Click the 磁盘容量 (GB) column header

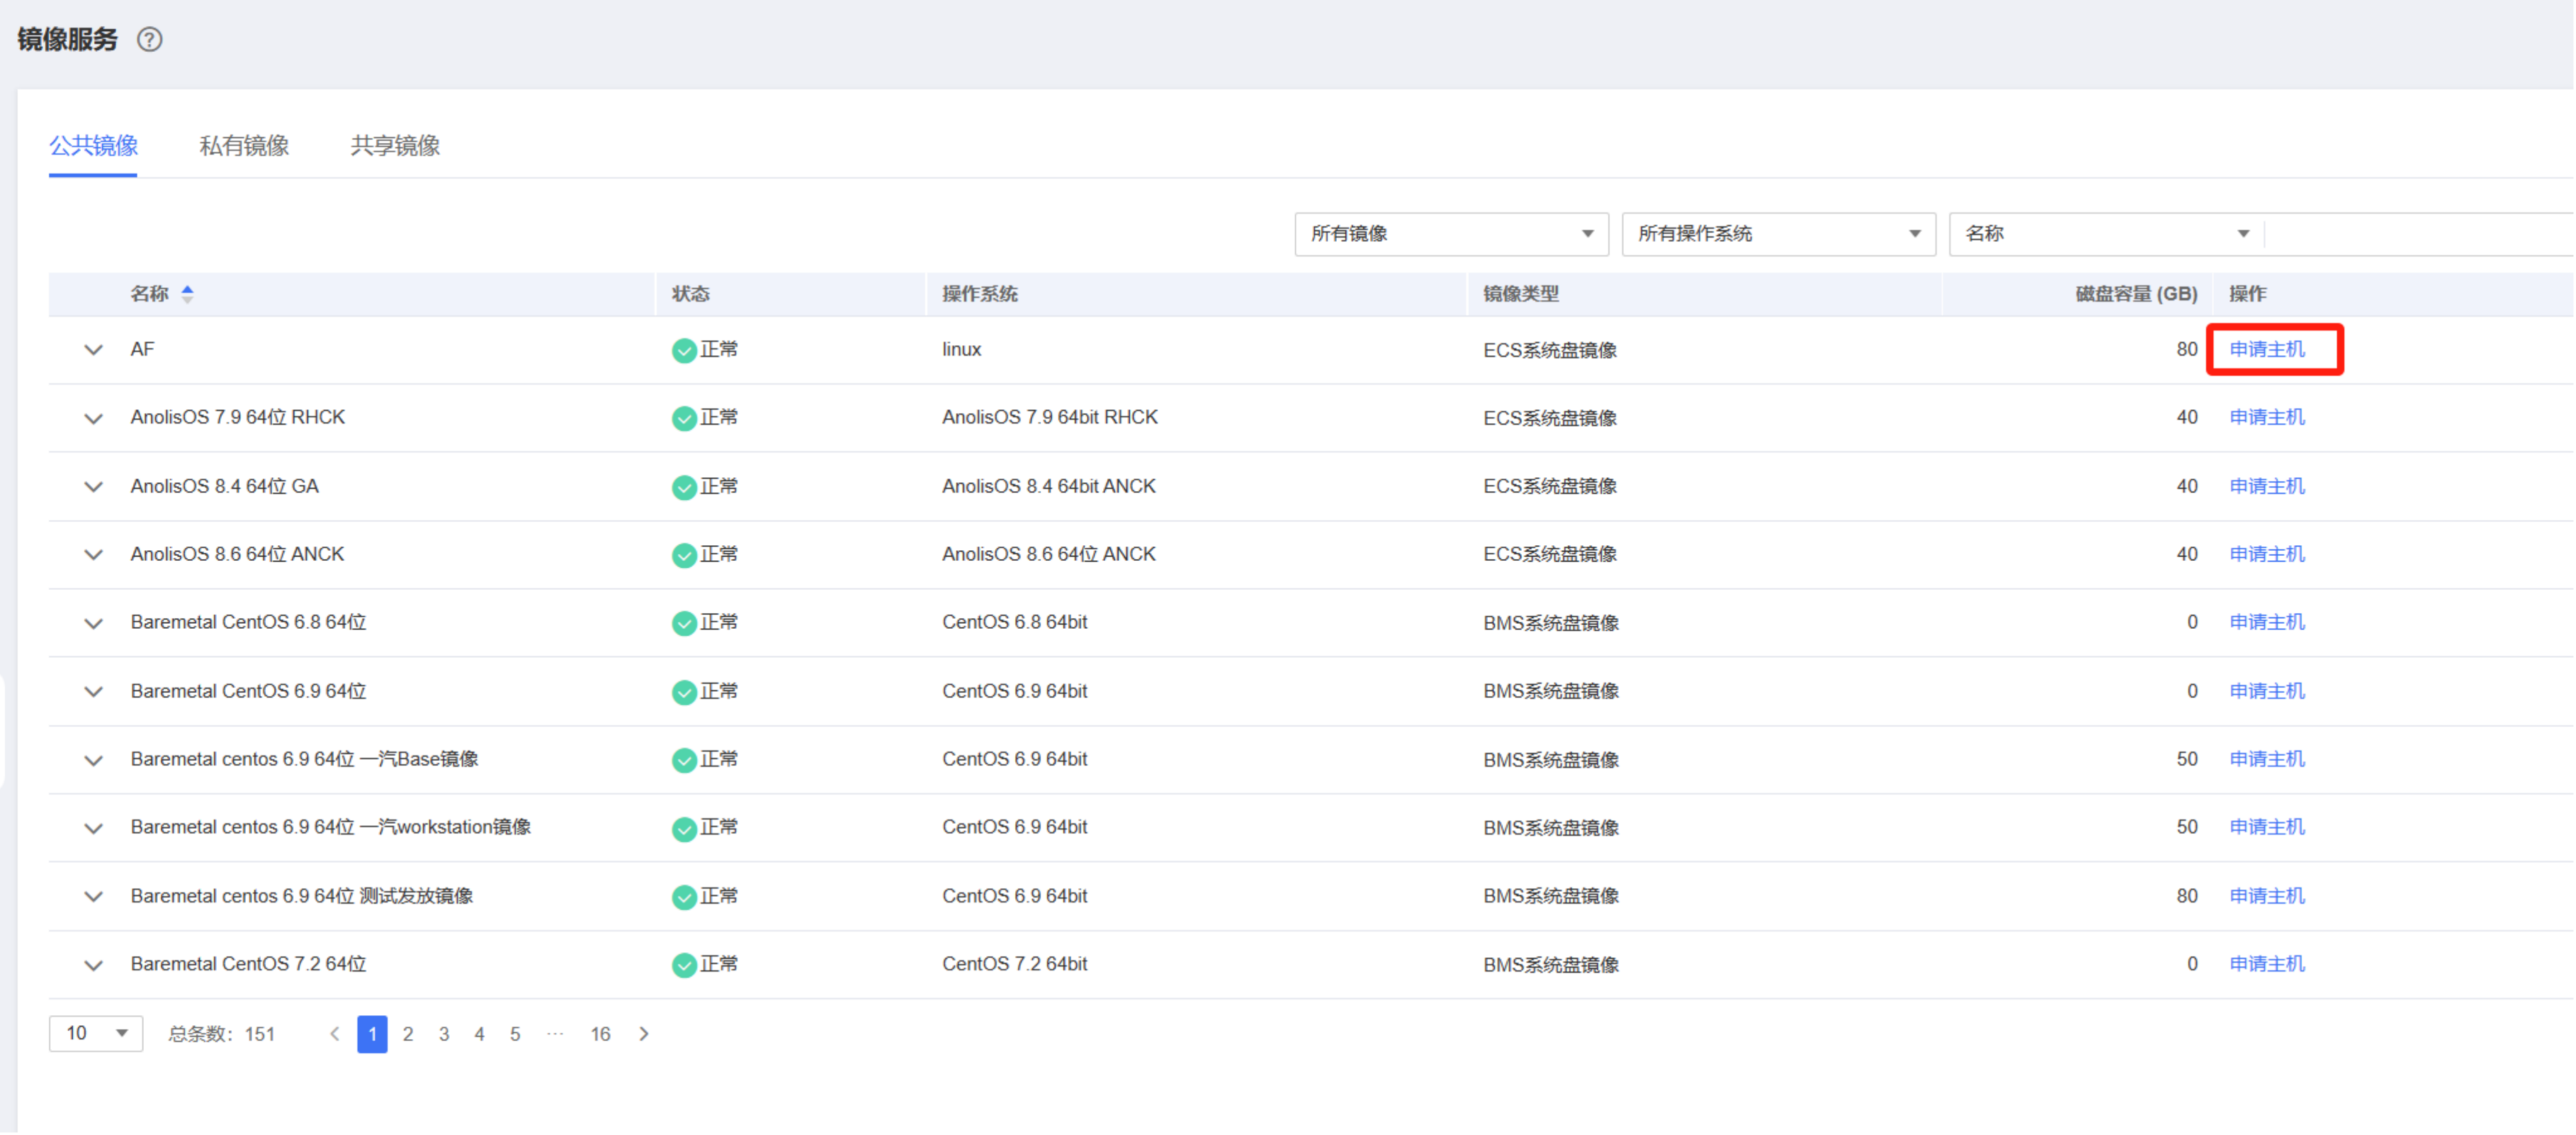pos(2136,294)
